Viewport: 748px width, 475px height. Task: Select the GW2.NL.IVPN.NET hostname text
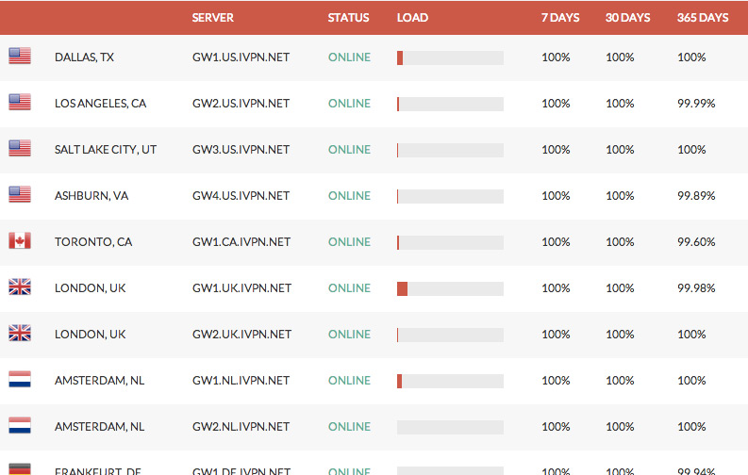241,426
